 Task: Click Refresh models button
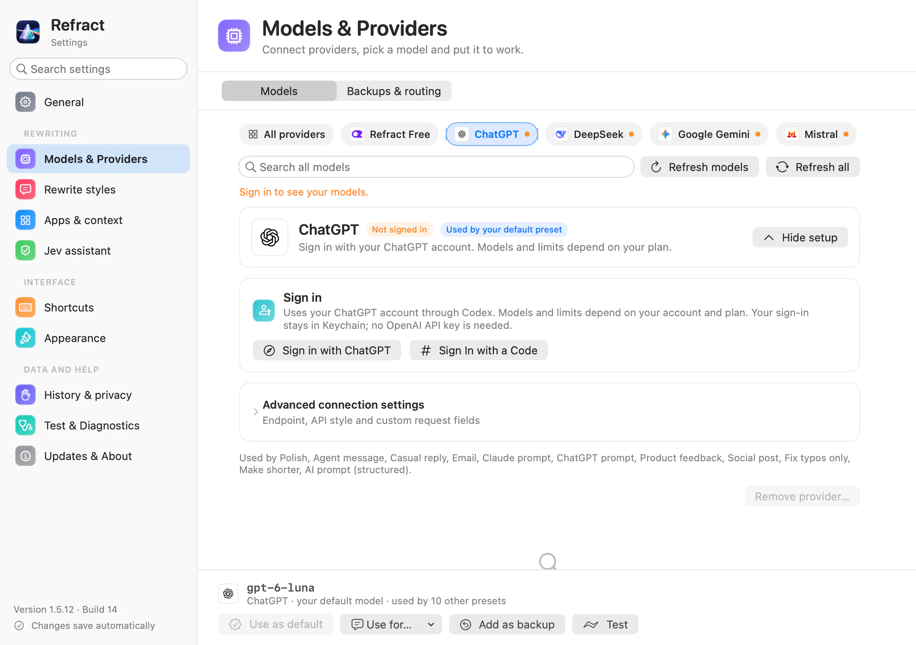pos(700,167)
